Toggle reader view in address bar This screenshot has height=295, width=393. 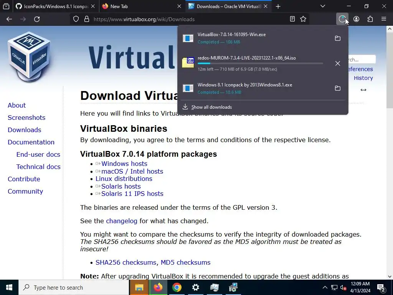[x=292, y=19]
